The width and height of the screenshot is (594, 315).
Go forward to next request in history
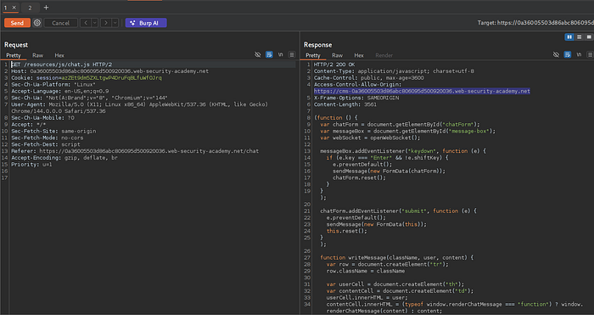click(106, 23)
